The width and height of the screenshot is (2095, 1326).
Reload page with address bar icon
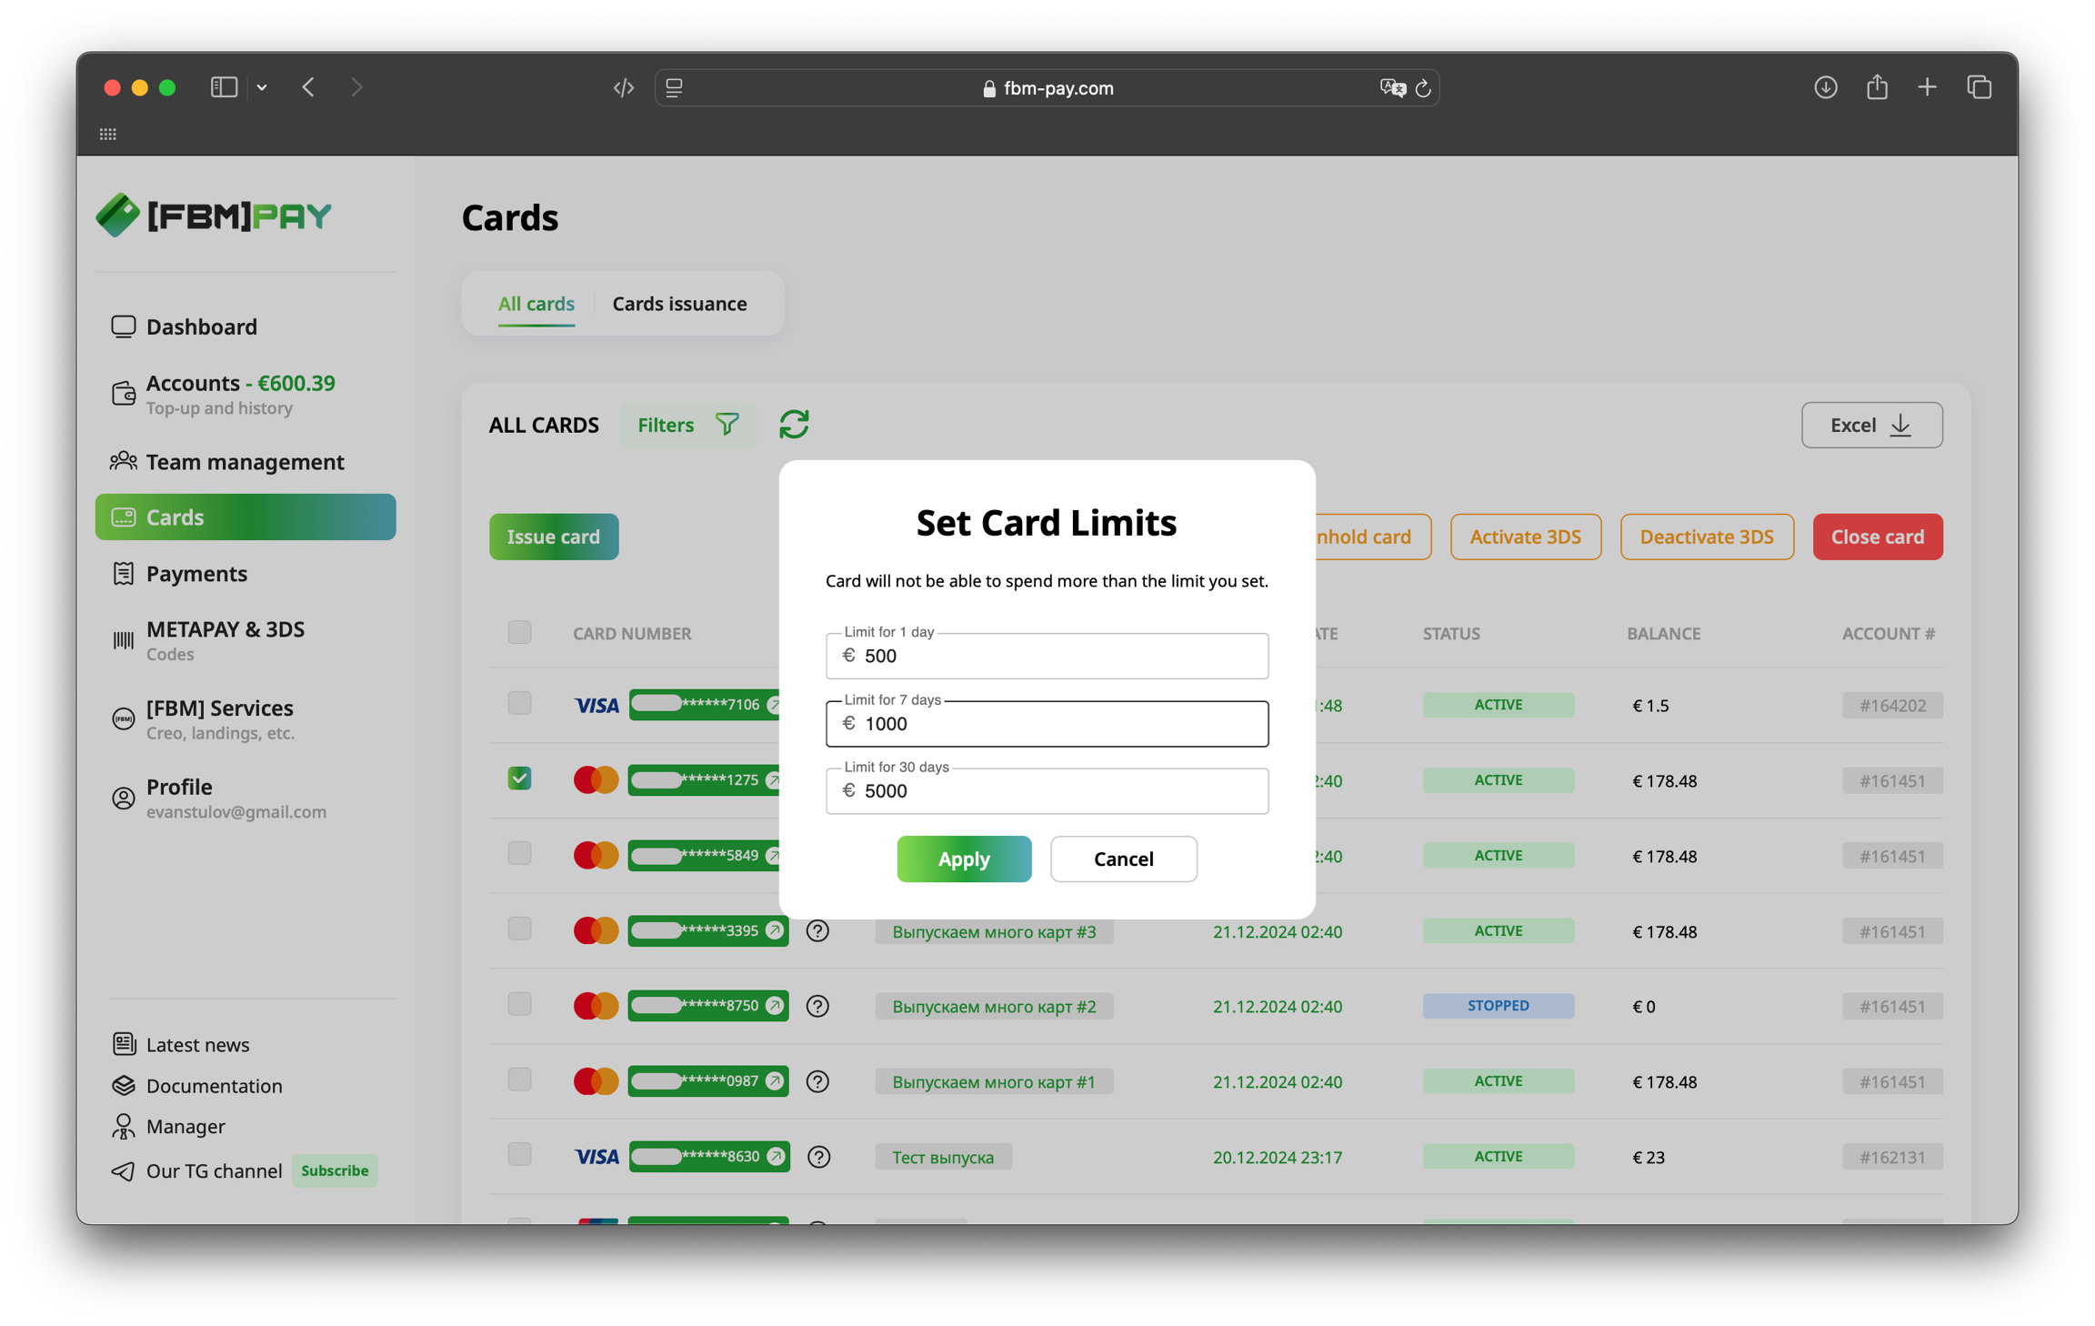point(1424,88)
